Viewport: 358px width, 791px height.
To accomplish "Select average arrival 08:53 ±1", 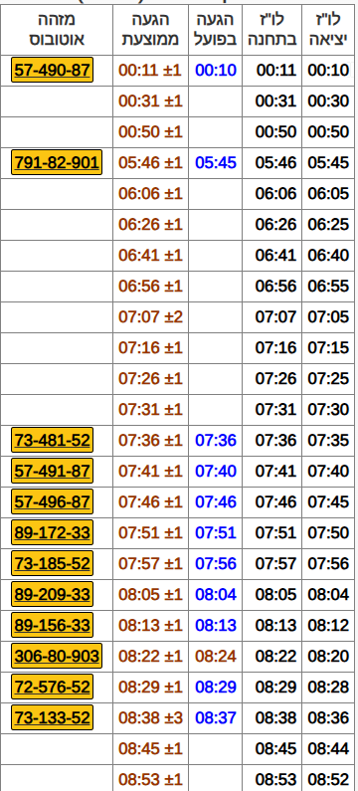I will [151, 780].
